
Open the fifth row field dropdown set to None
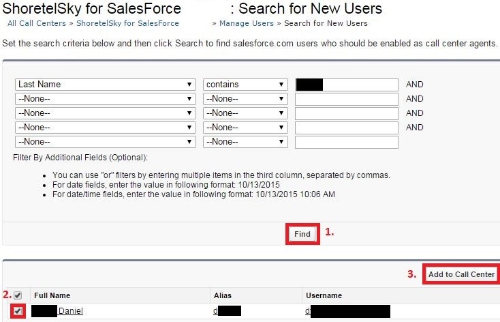click(x=105, y=142)
